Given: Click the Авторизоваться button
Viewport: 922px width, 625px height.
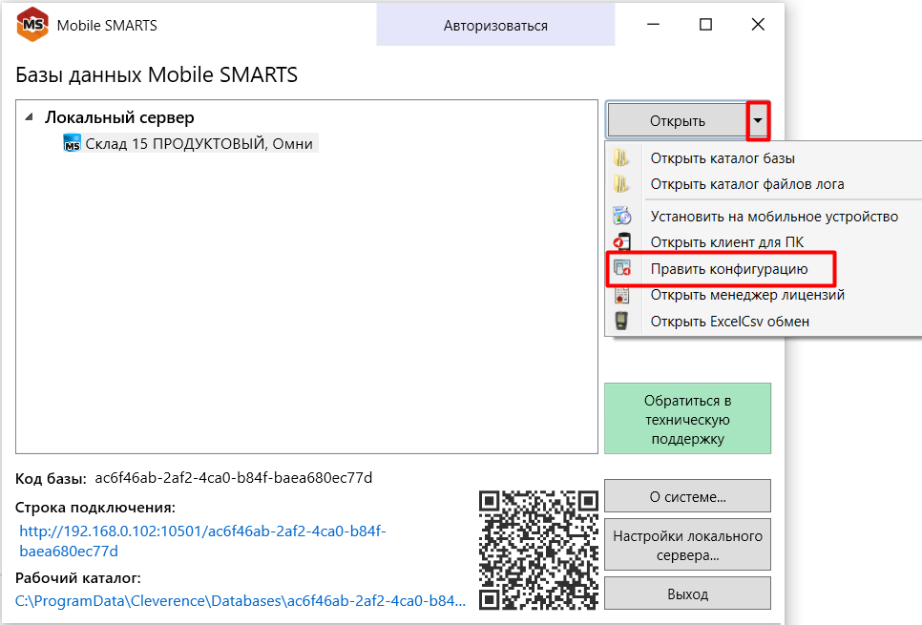Looking at the screenshot, I should 495,25.
